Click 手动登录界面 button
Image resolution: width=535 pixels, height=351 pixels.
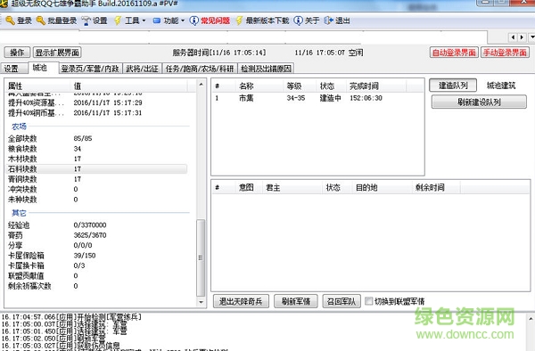pyautogui.click(x=505, y=53)
